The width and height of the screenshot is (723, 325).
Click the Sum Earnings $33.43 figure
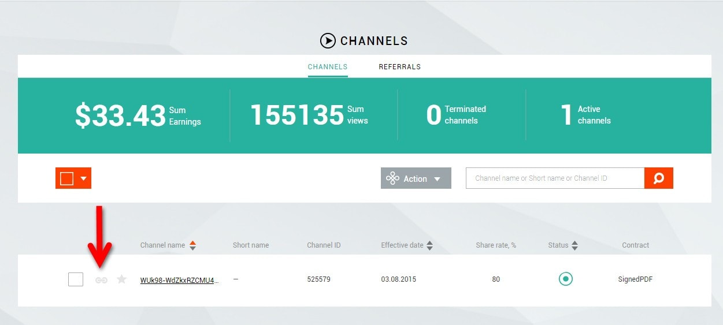(120, 115)
